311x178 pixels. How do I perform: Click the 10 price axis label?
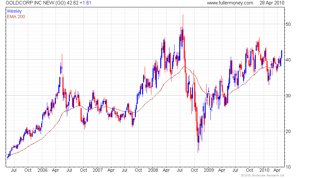(288, 167)
